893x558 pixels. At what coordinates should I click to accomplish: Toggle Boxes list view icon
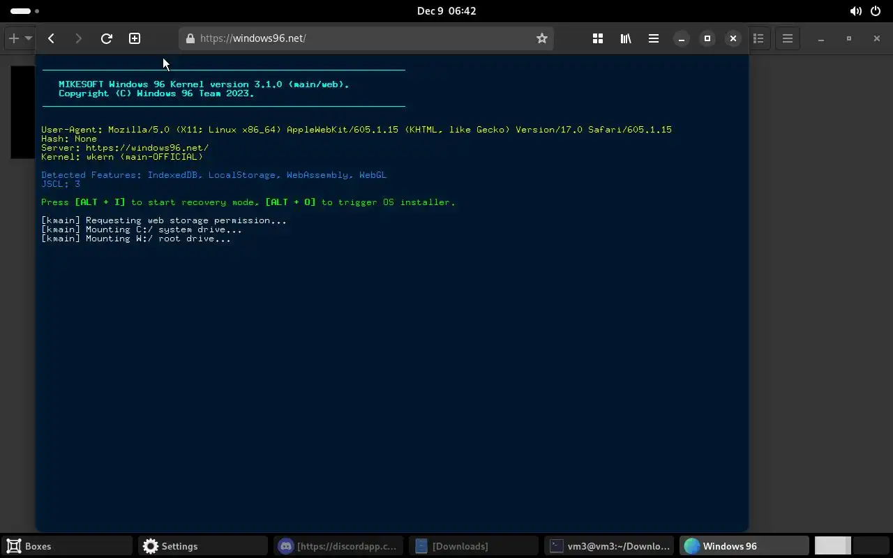[x=758, y=38]
